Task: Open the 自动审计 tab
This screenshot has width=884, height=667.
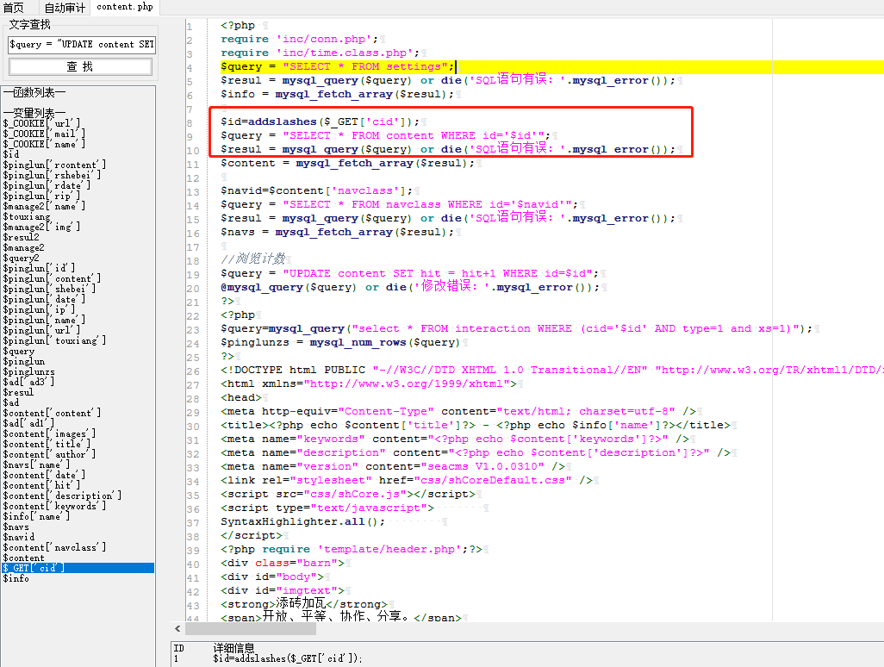Action: tap(65, 8)
